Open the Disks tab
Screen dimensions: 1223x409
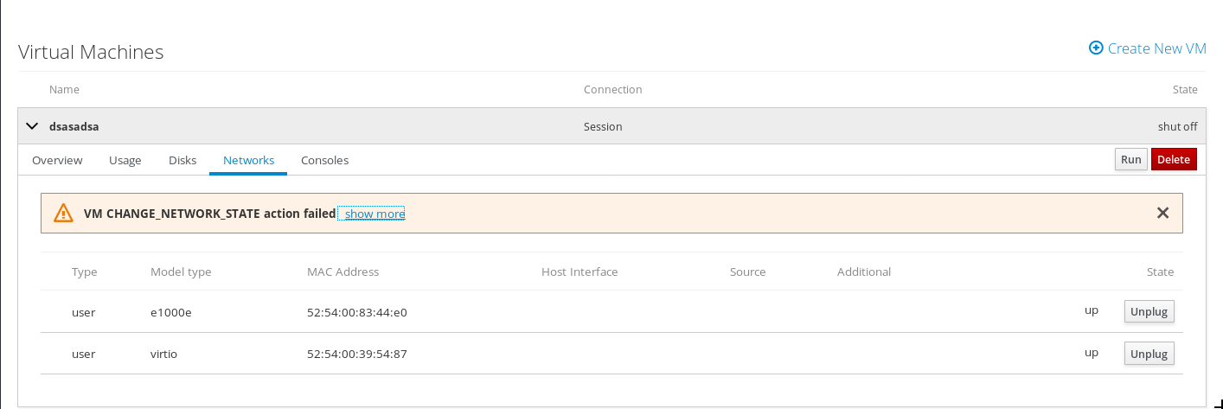(182, 160)
